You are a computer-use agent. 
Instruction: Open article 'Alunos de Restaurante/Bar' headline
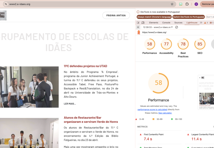coord(91,120)
